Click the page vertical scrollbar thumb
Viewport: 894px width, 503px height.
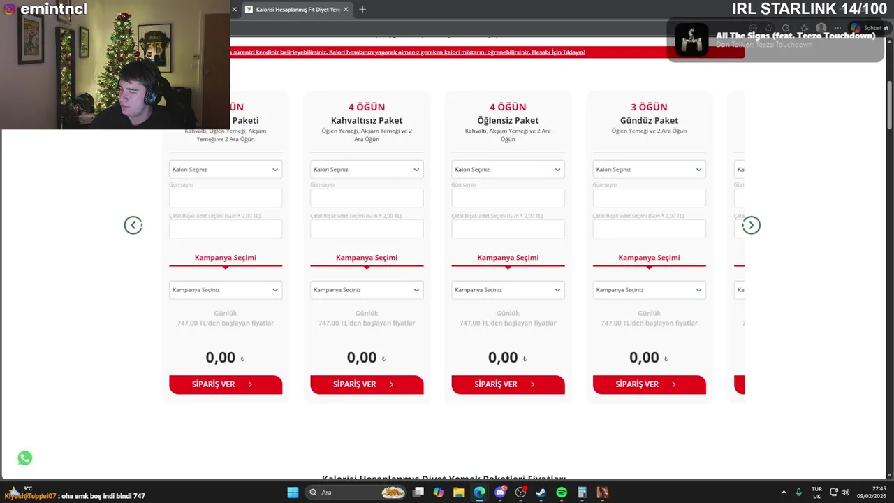[889, 105]
